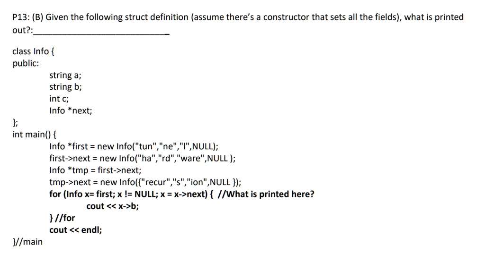Click the closing "};" of the class
Viewport: 485px width, 254px height.
(15, 123)
